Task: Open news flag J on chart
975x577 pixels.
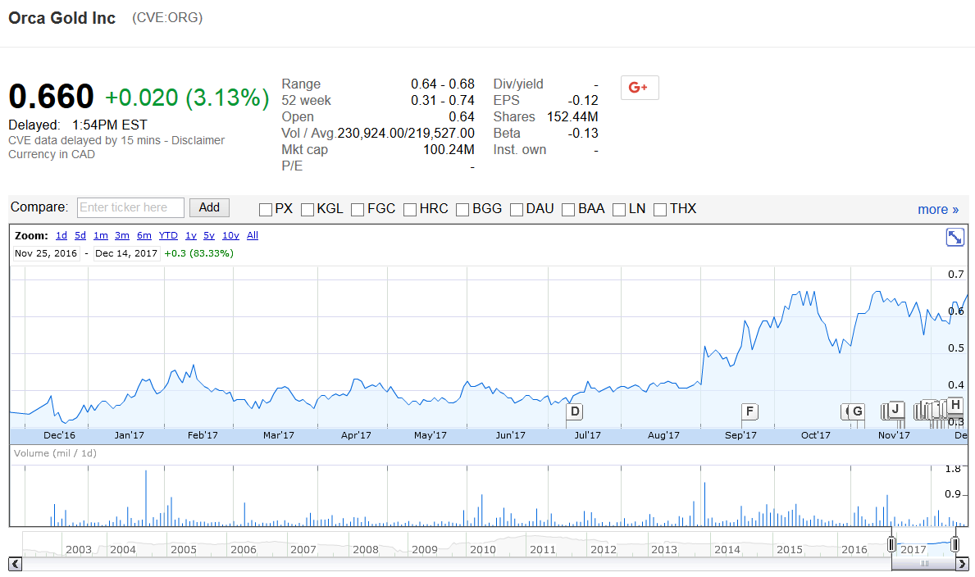Action: click(x=895, y=408)
